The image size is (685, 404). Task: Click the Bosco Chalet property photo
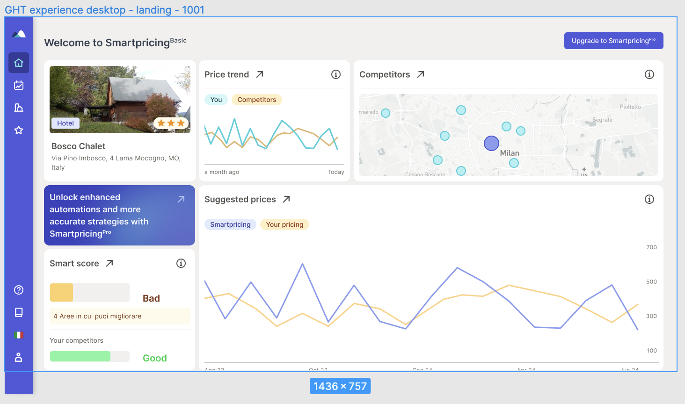pos(120,100)
